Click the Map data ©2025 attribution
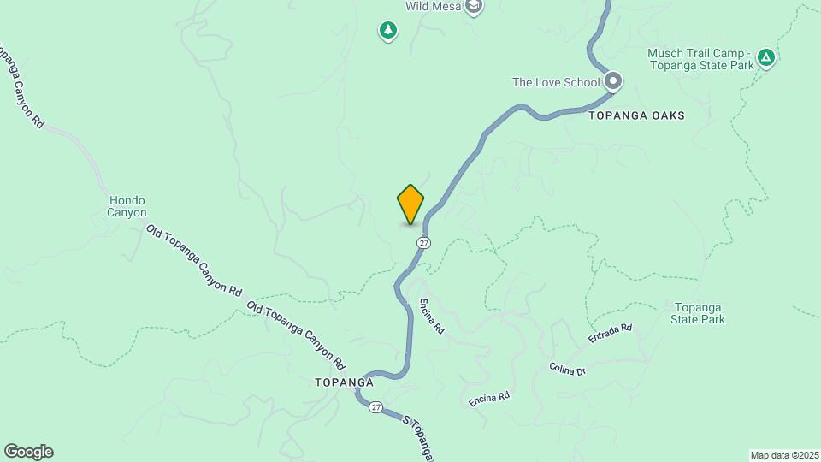821x462 pixels. 784,456
